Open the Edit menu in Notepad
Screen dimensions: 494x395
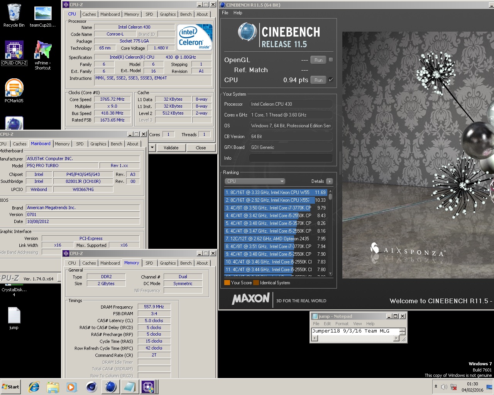tap(327, 324)
